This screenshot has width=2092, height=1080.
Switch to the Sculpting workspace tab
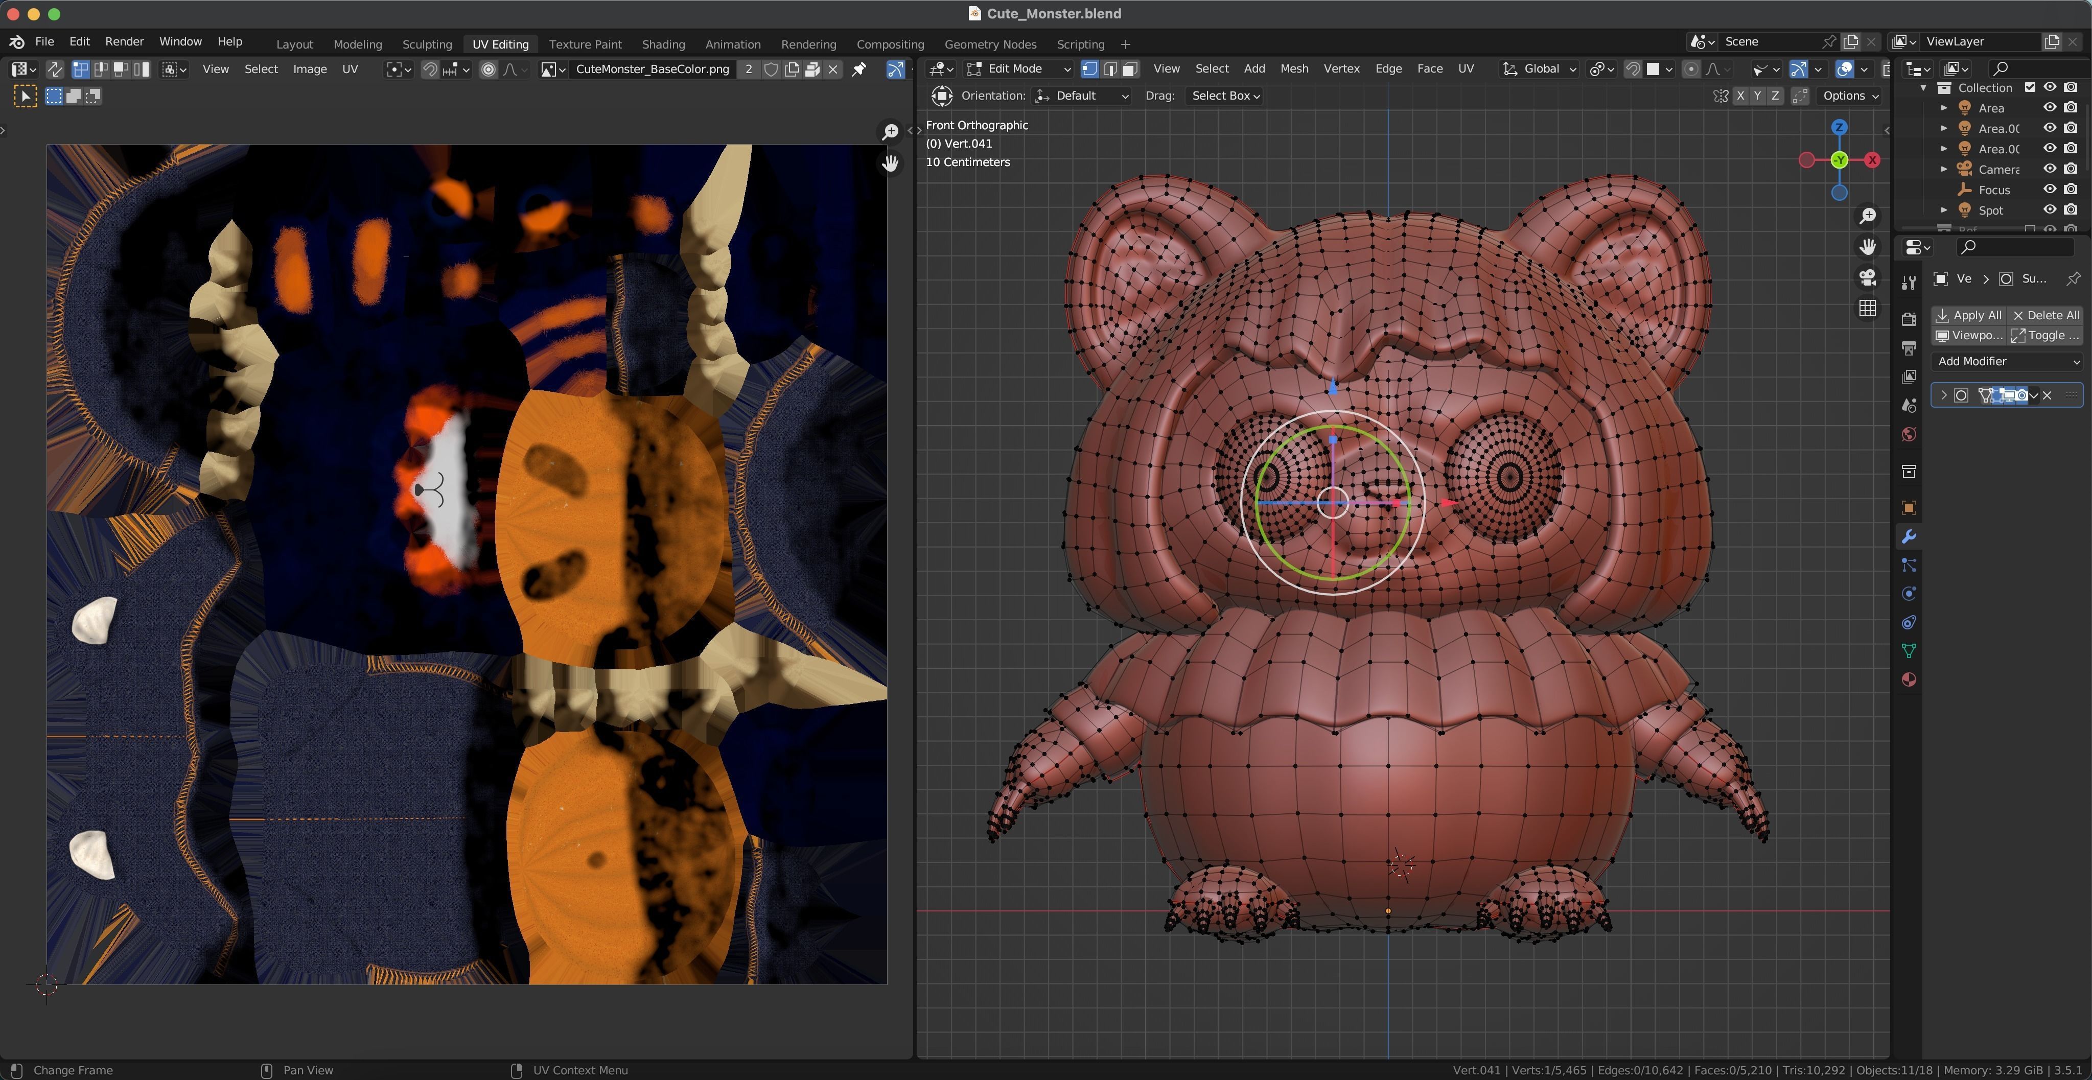click(x=427, y=44)
